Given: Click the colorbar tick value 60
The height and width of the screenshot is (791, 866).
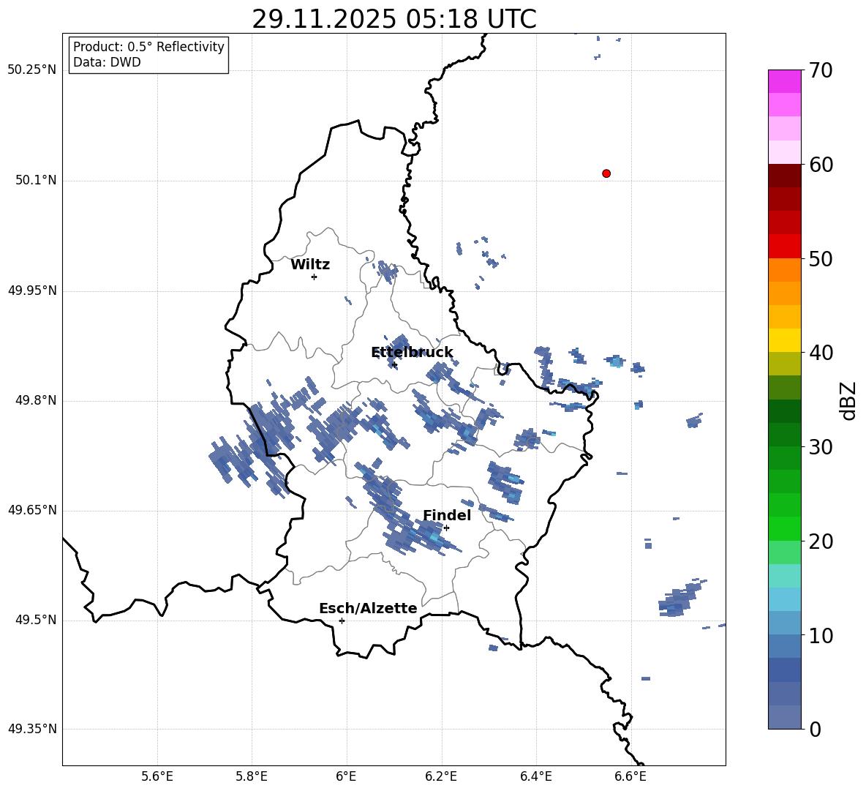Looking at the screenshot, I should pos(821,164).
